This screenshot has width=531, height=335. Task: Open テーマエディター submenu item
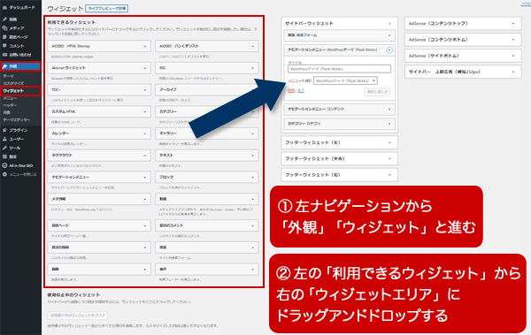pyautogui.click(x=17, y=120)
